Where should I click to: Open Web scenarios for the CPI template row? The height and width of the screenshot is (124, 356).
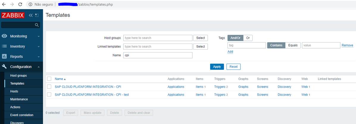tap(305, 87)
